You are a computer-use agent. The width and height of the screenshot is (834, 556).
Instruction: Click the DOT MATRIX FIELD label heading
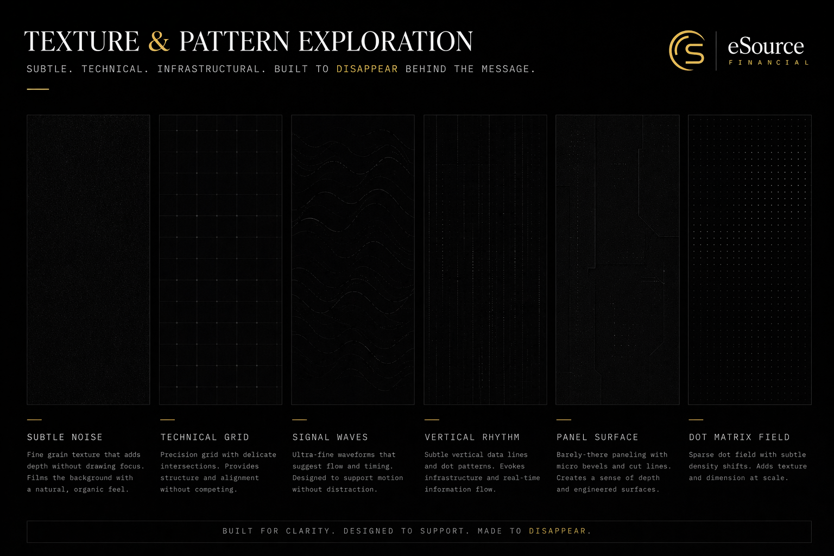[738, 437]
